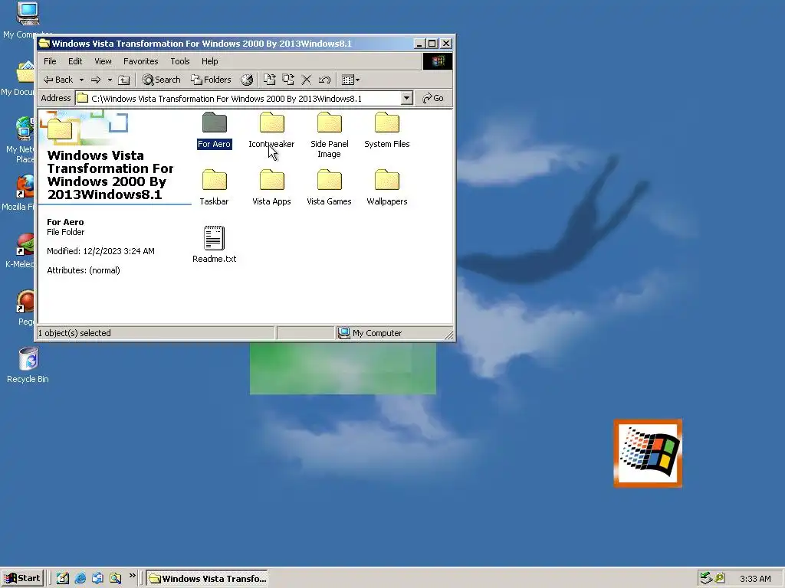Select the Vista Apps folder

[x=271, y=188]
